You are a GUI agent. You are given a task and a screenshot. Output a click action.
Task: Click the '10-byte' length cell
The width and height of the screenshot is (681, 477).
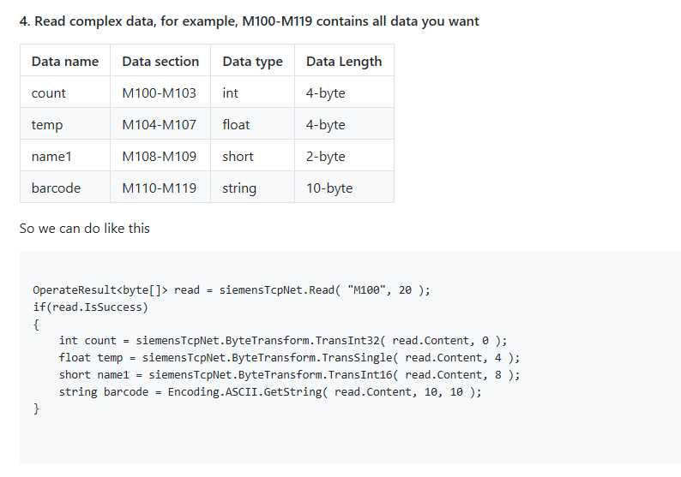click(x=344, y=188)
